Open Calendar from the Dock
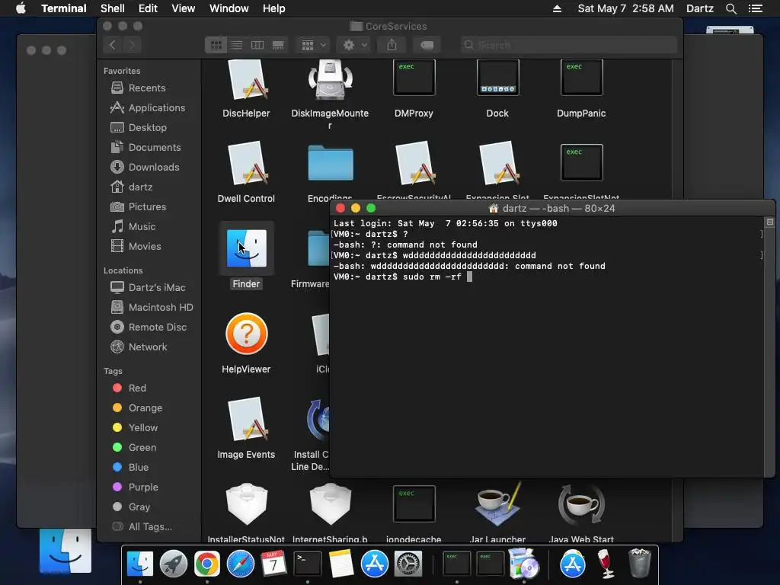780x585 pixels. point(273,563)
